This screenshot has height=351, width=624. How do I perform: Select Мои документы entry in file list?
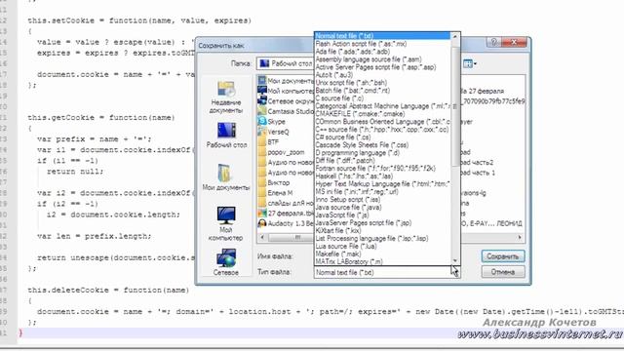pos(286,81)
